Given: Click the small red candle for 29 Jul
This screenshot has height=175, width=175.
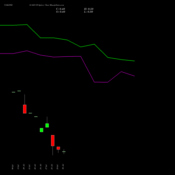Looking at the screenshot, I should point(58,148).
